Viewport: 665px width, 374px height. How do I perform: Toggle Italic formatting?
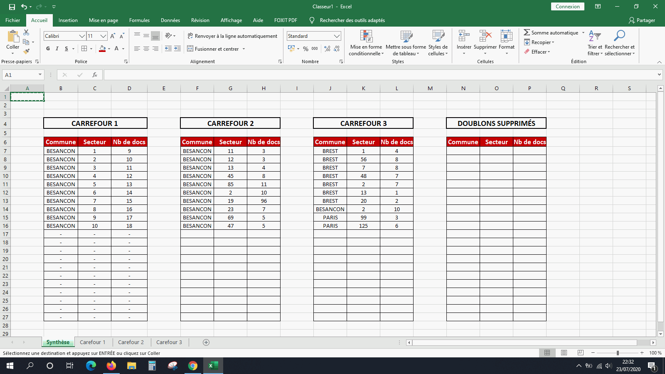click(57, 49)
